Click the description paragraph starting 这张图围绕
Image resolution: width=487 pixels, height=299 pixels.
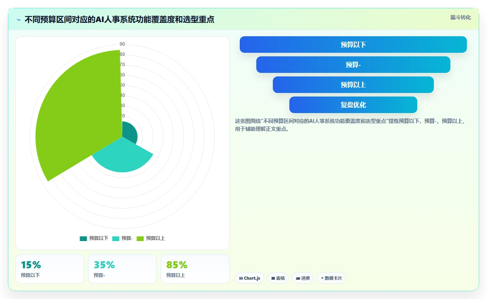click(x=350, y=125)
